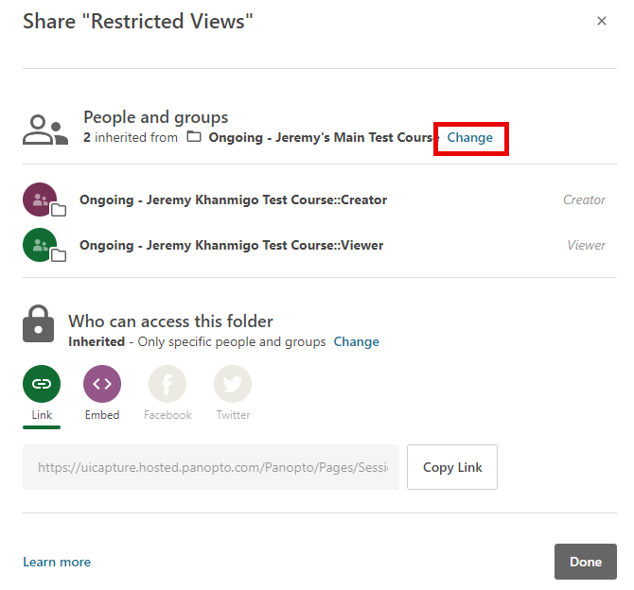This screenshot has width=634, height=590.
Task: Click the share URL text field
Action: pyautogui.click(x=211, y=467)
